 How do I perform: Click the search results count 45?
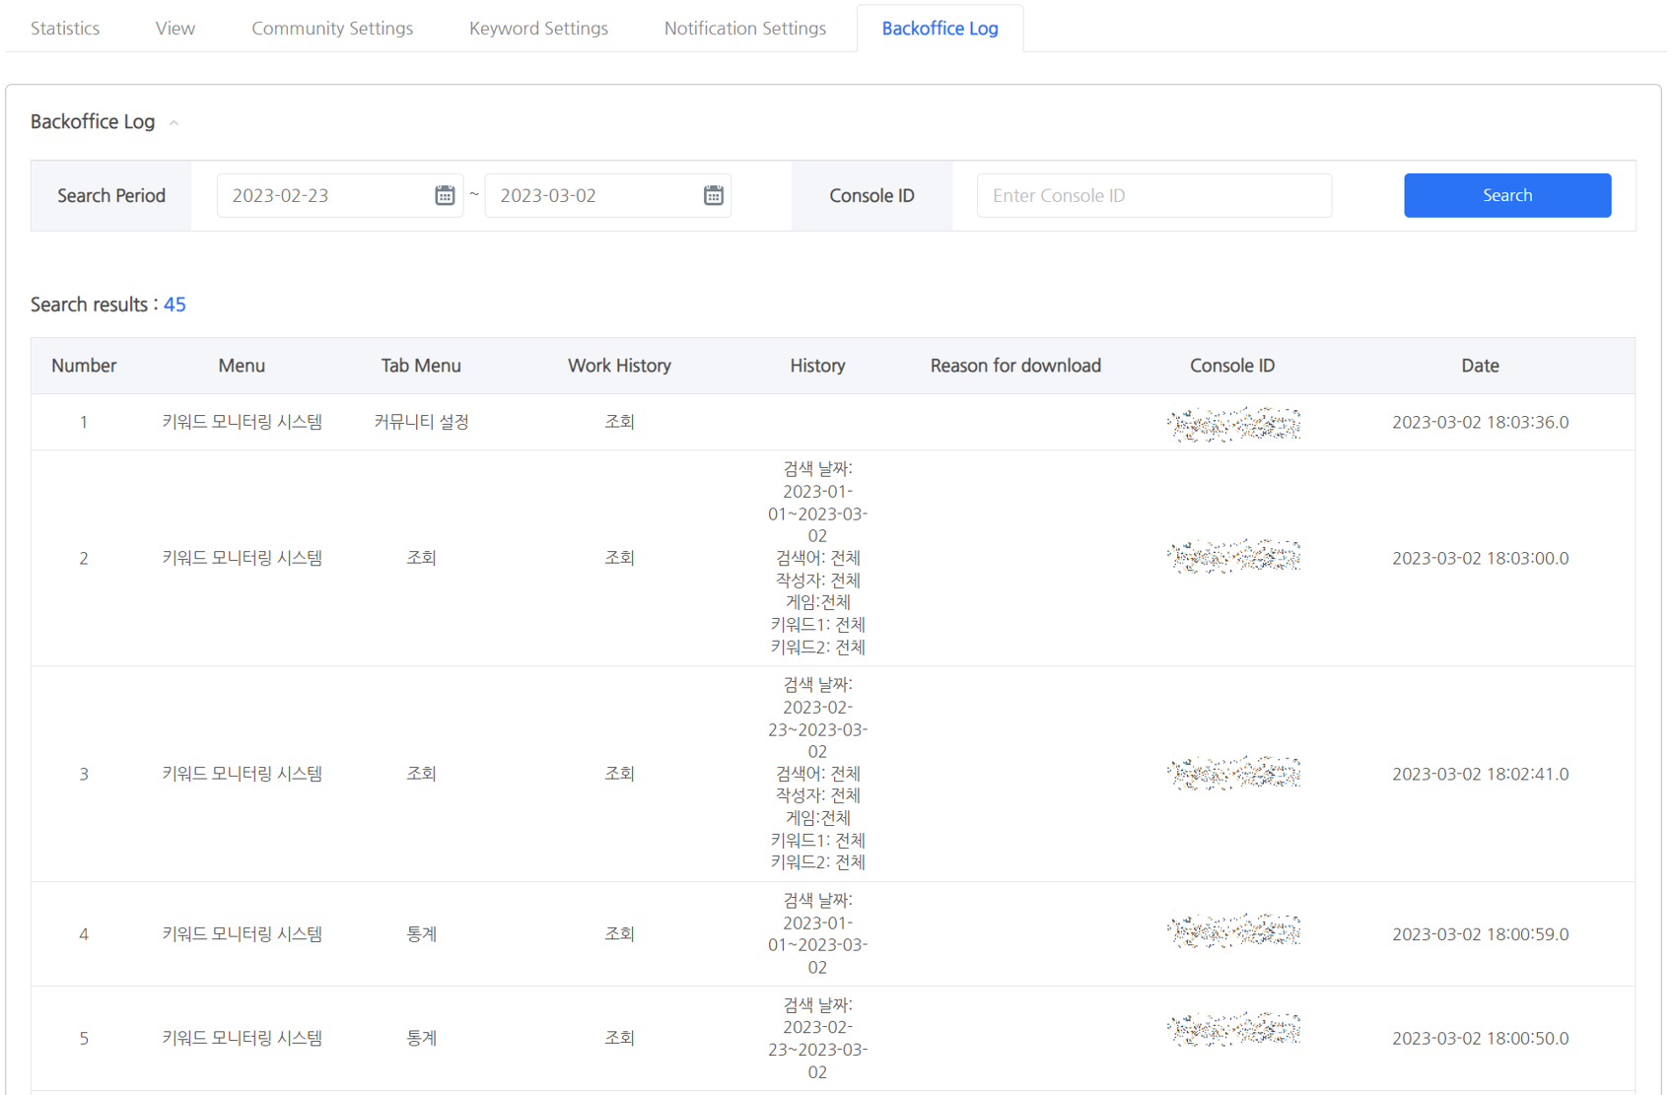pyautogui.click(x=174, y=305)
